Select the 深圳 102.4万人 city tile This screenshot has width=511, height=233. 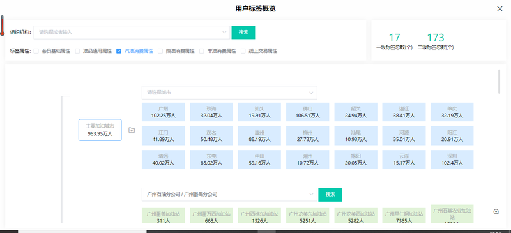pyautogui.click(x=452, y=160)
